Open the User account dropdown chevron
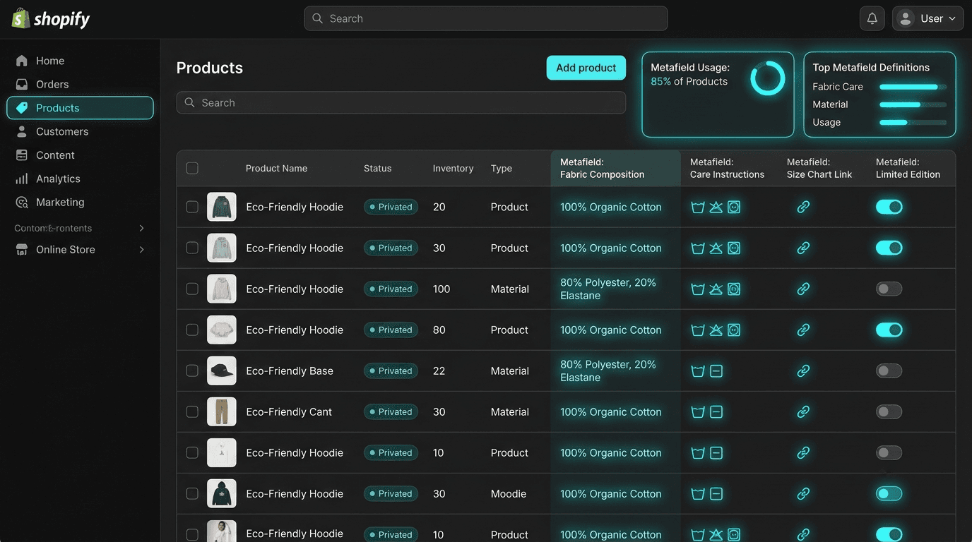Screen dimensions: 972x542 (952, 19)
